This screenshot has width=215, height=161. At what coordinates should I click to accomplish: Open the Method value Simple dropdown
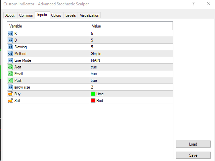tap(131, 54)
